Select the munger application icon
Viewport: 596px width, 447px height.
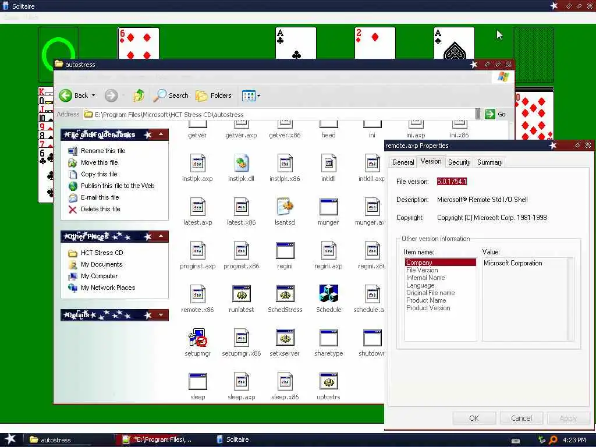tap(329, 207)
